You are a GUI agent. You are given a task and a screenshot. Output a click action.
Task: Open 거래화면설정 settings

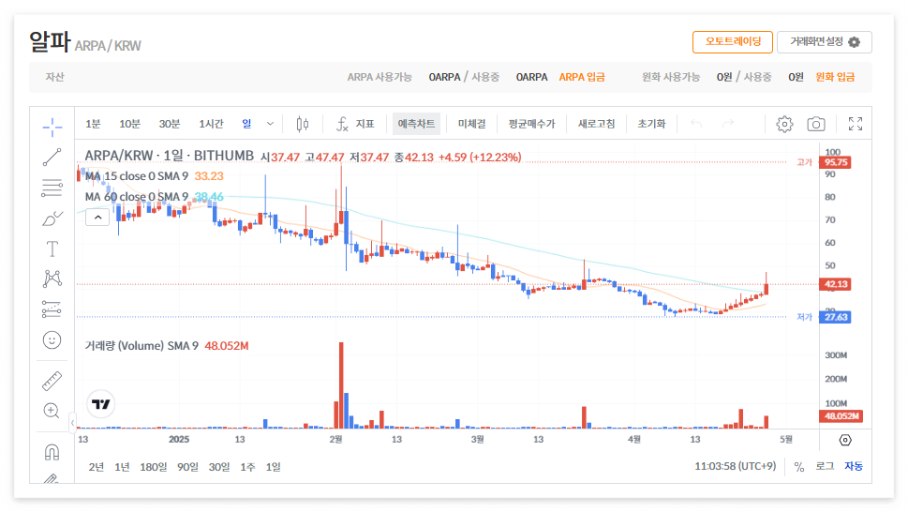[x=824, y=41]
